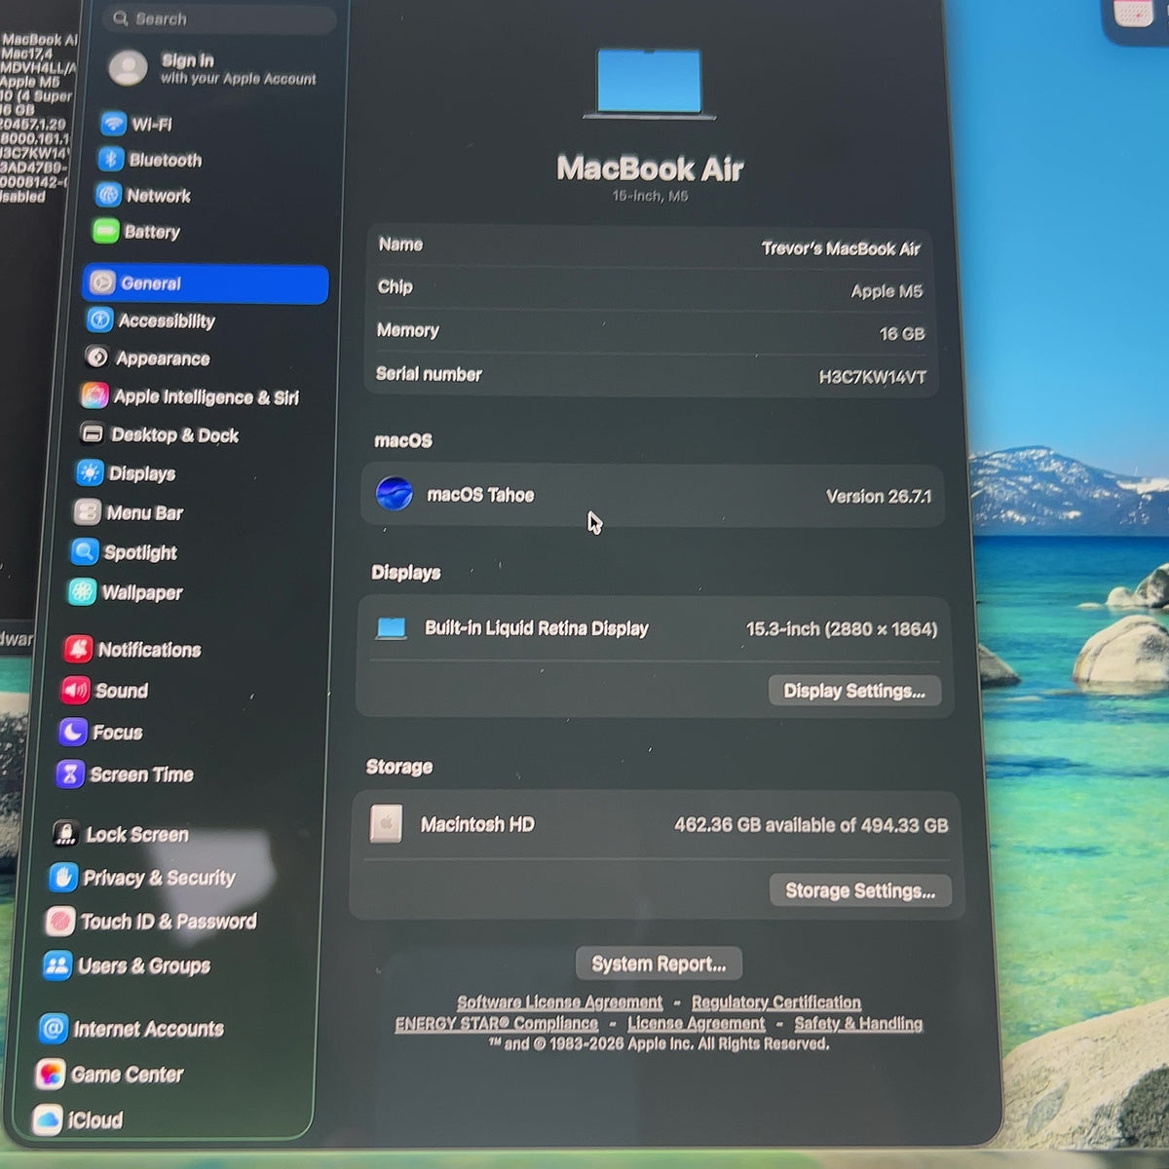Open the Notifications bell icon
The width and height of the screenshot is (1169, 1169).
click(78, 649)
